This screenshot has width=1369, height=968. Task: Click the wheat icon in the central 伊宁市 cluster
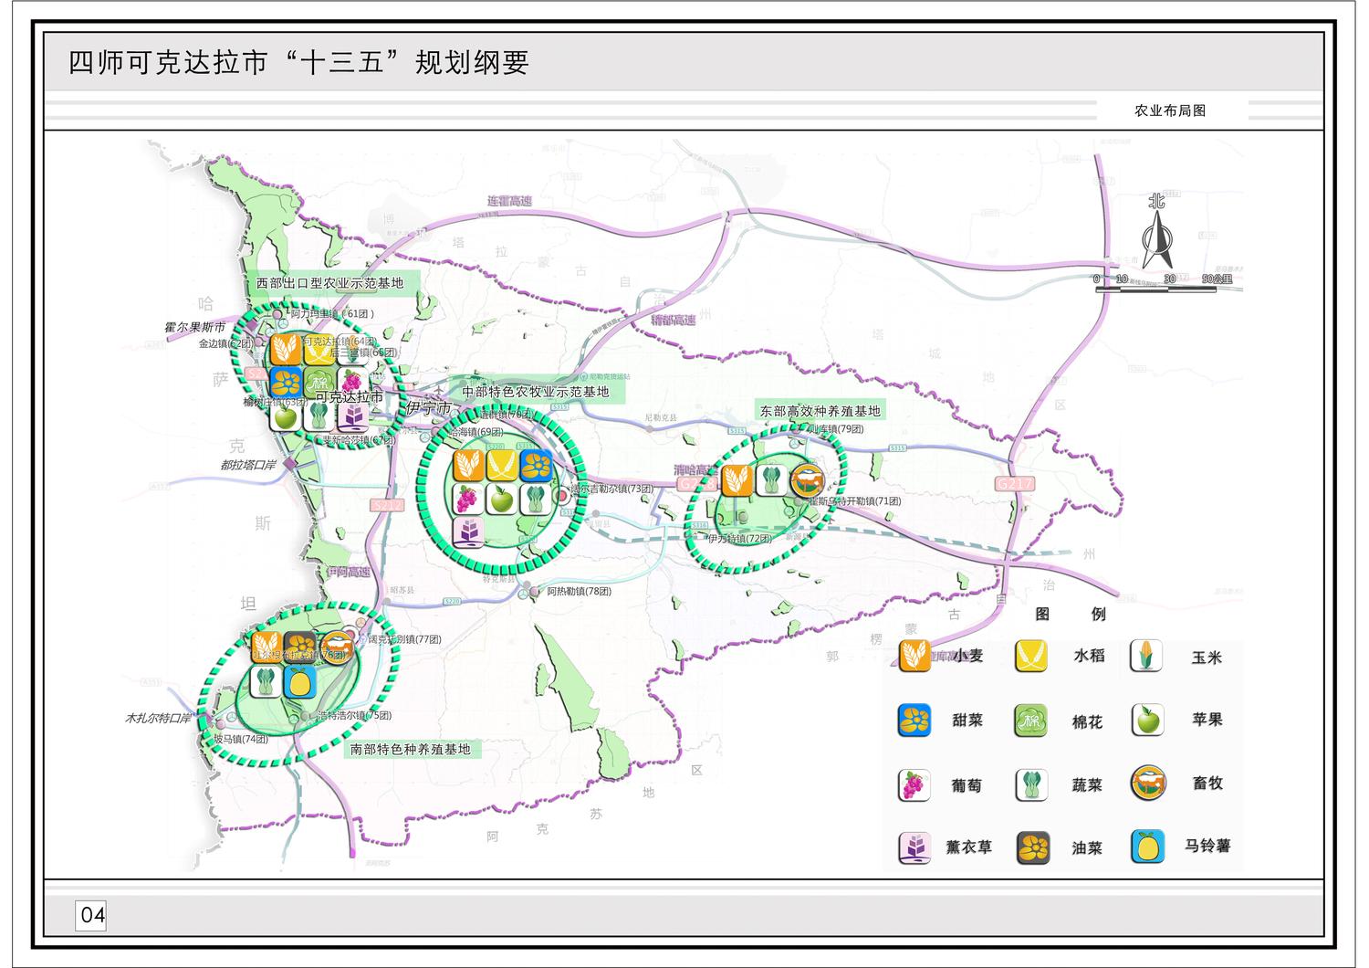tap(468, 465)
